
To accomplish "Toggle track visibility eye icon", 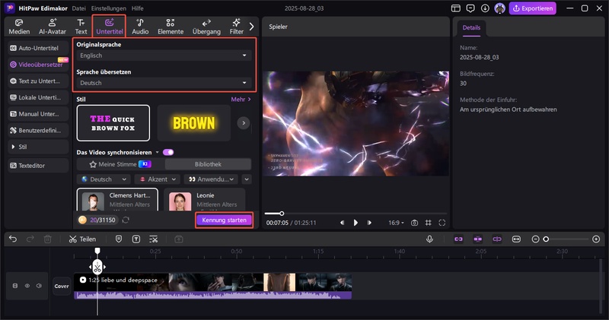I will tap(27, 286).
